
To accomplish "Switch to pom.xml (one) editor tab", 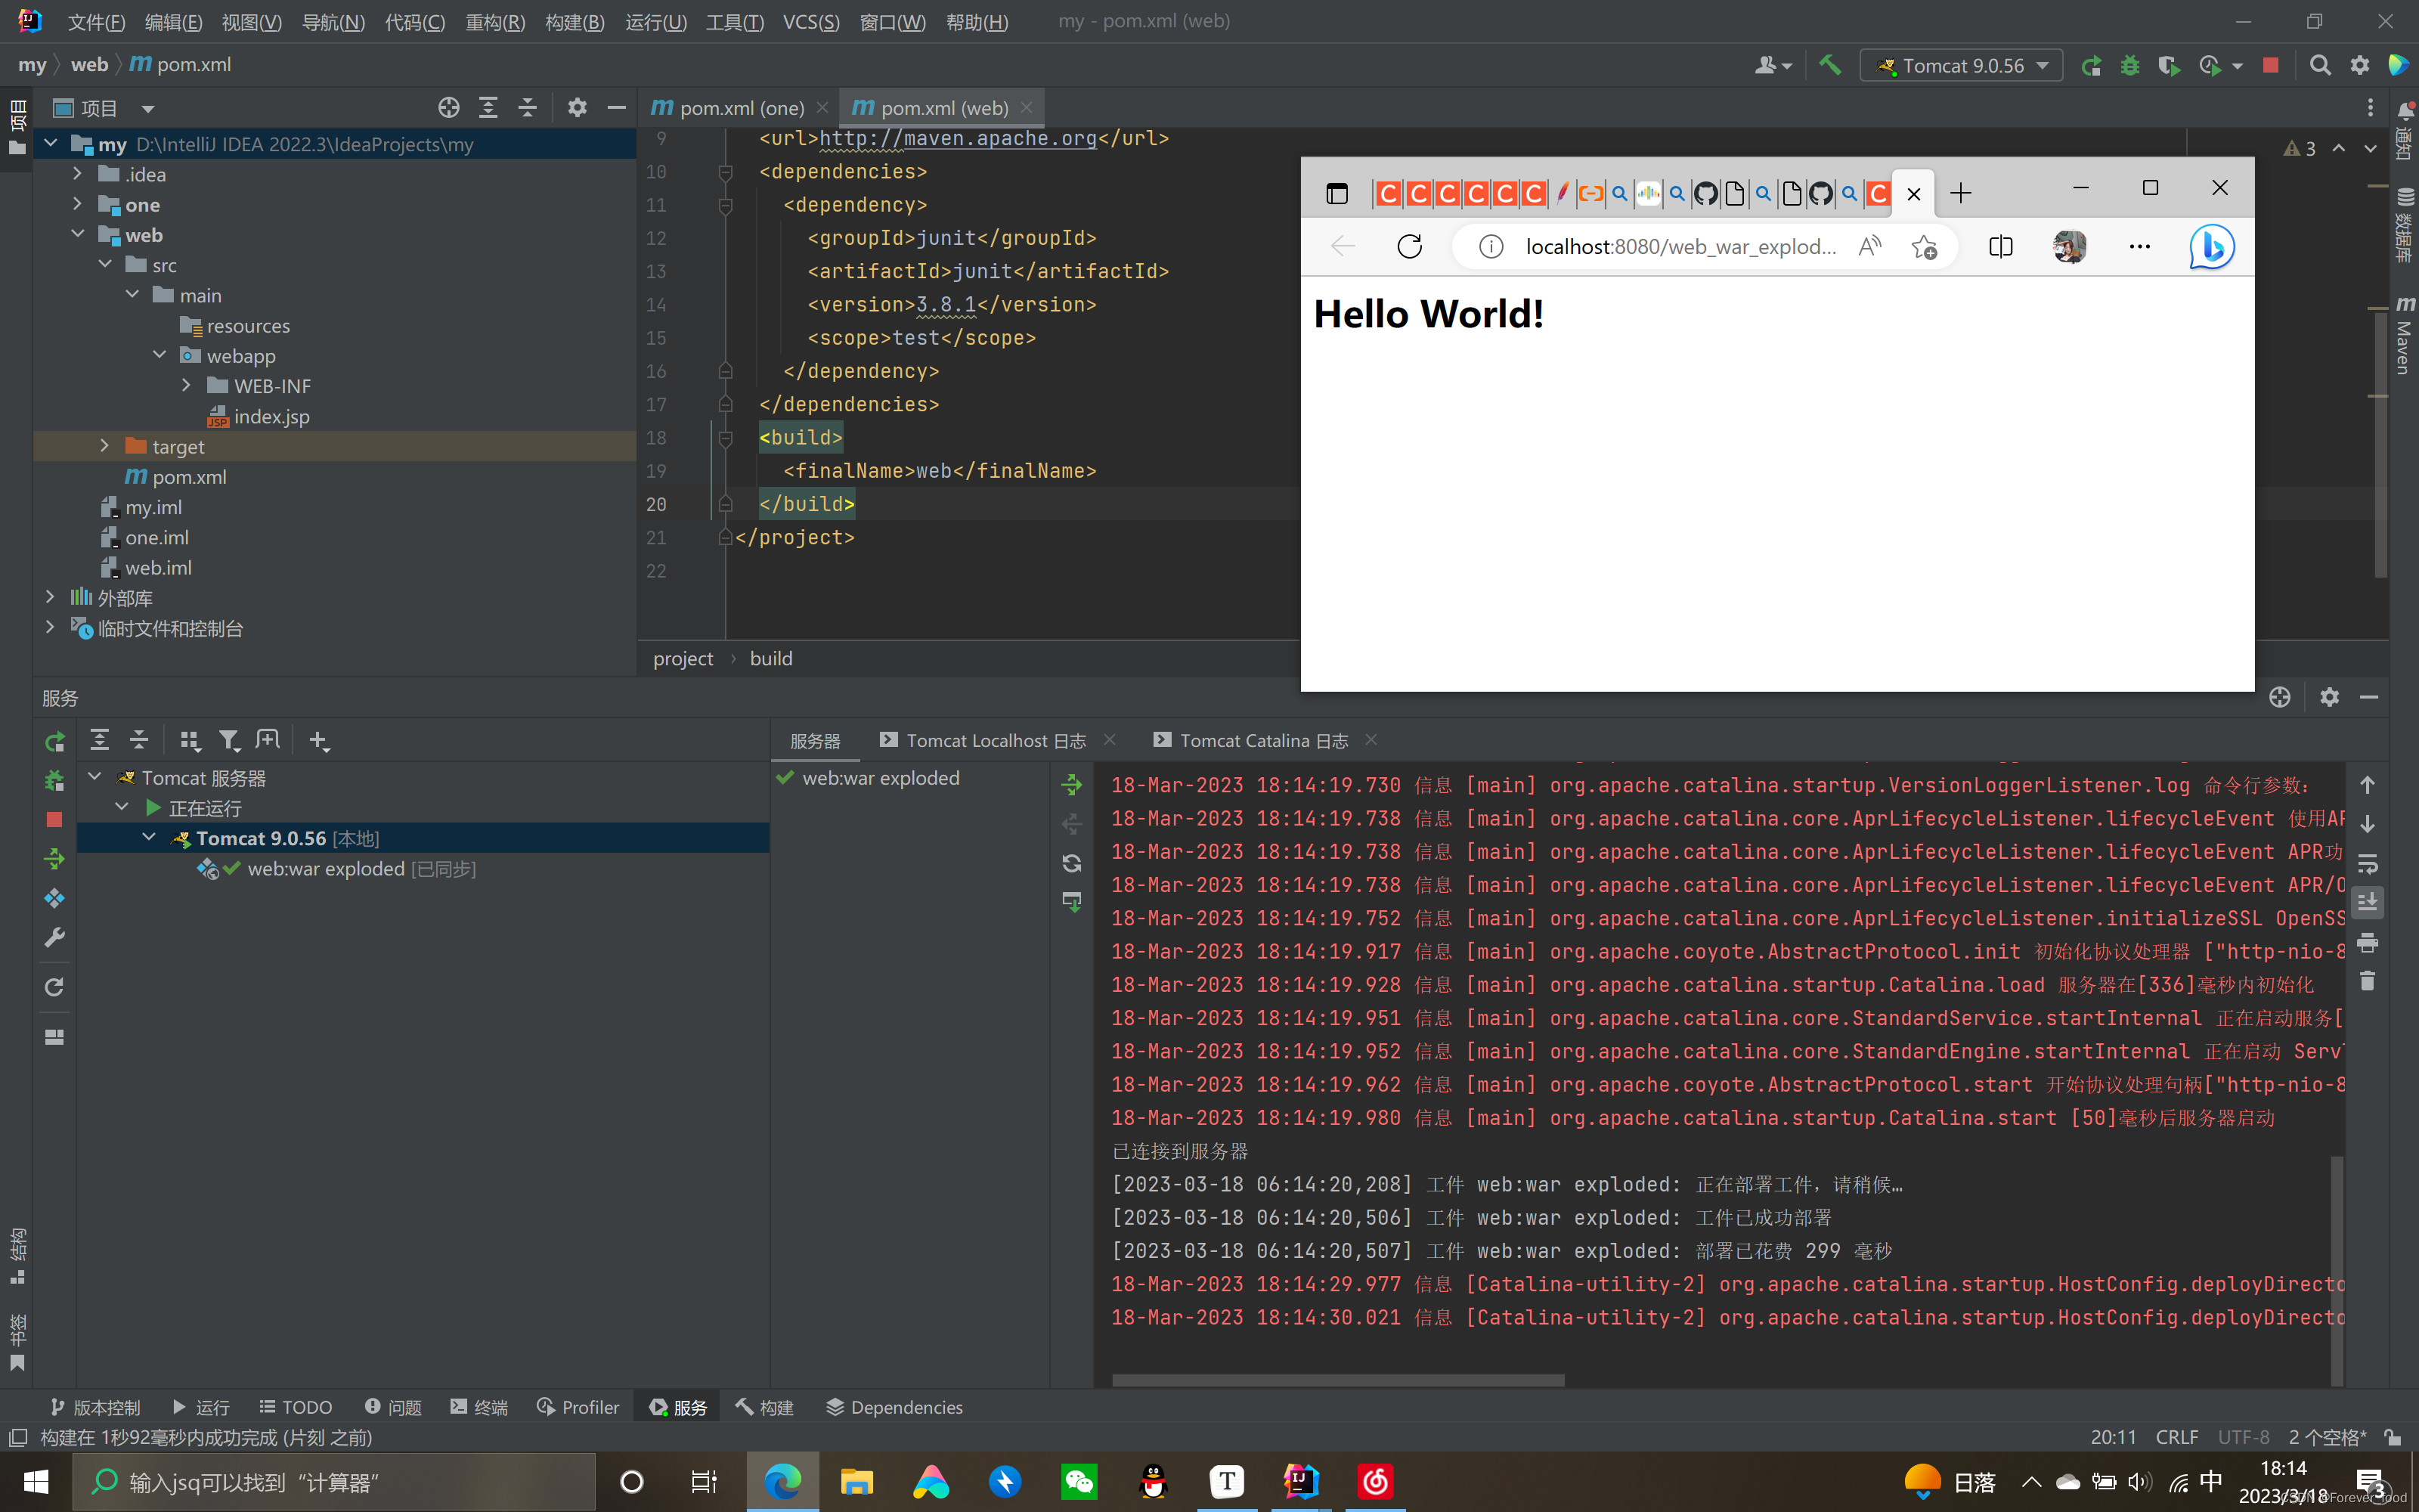I will coord(741,108).
